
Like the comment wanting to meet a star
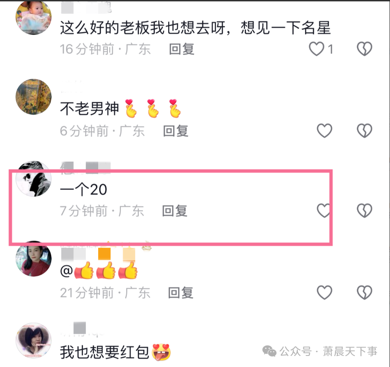pos(317,49)
